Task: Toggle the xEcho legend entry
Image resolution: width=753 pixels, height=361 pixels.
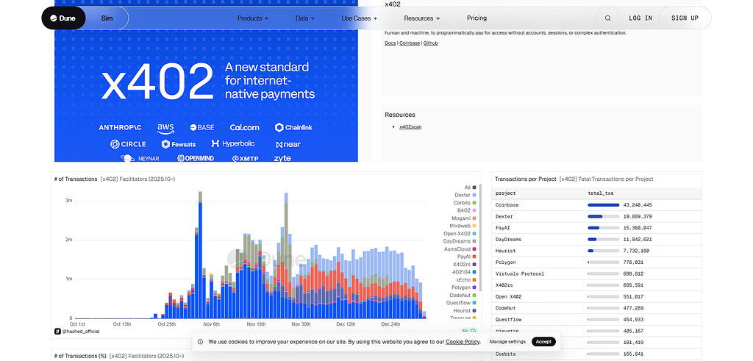Action: pyautogui.click(x=466, y=279)
